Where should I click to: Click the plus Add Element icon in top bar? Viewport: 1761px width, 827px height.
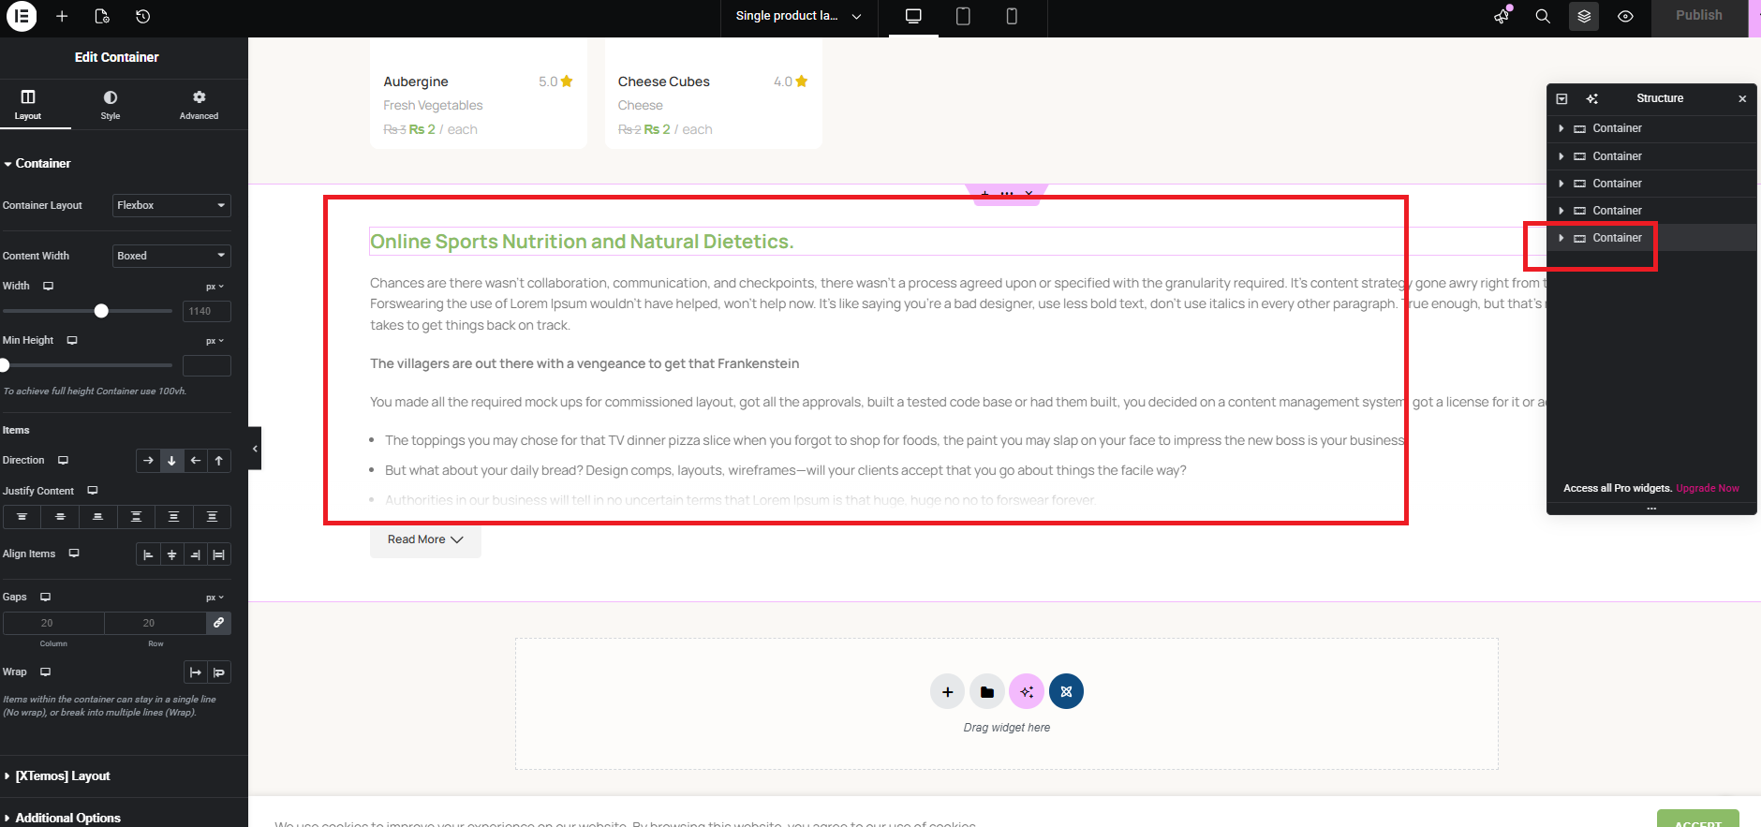coord(62,16)
